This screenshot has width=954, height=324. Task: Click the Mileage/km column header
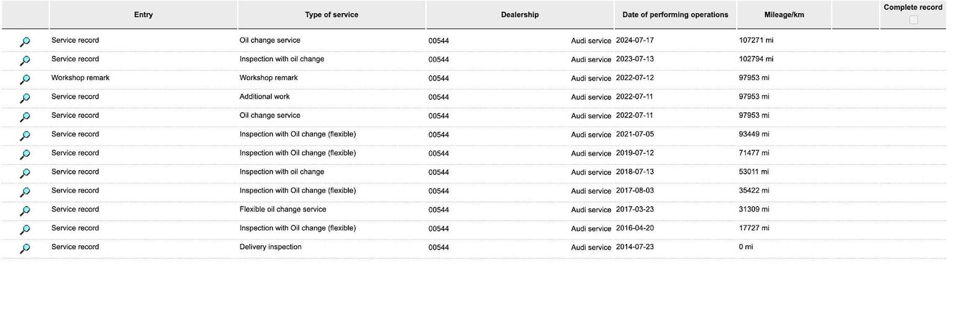coord(784,15)
